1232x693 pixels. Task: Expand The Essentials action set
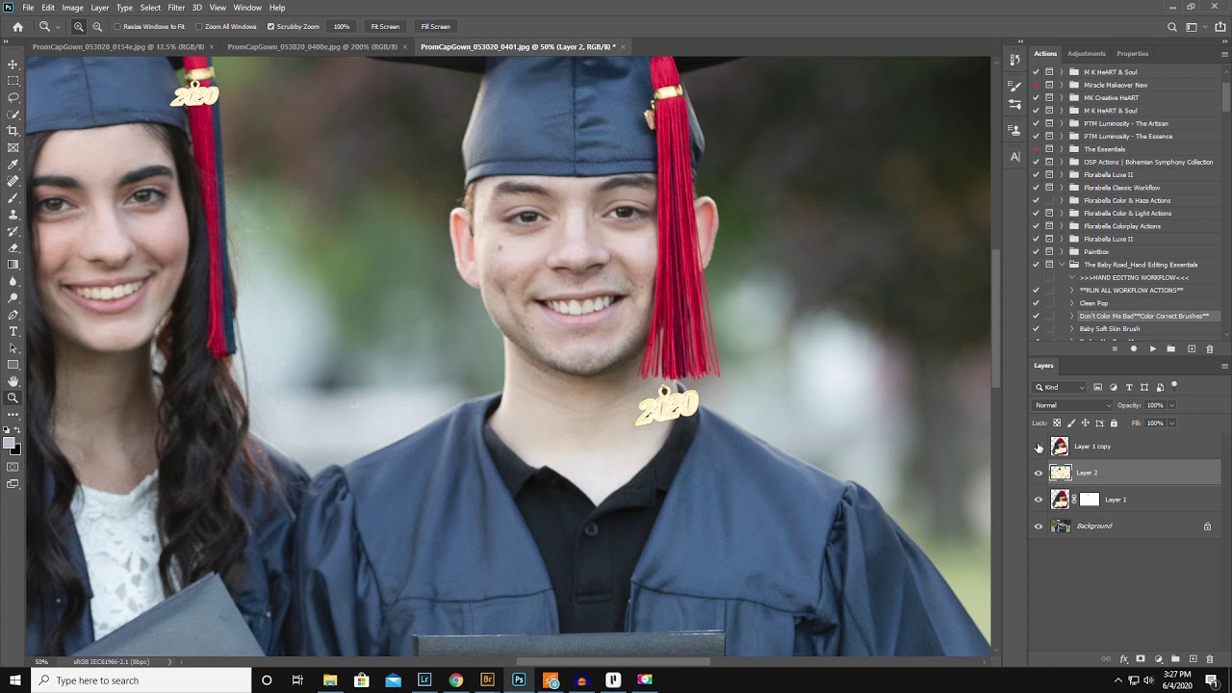click(1063, 149)
